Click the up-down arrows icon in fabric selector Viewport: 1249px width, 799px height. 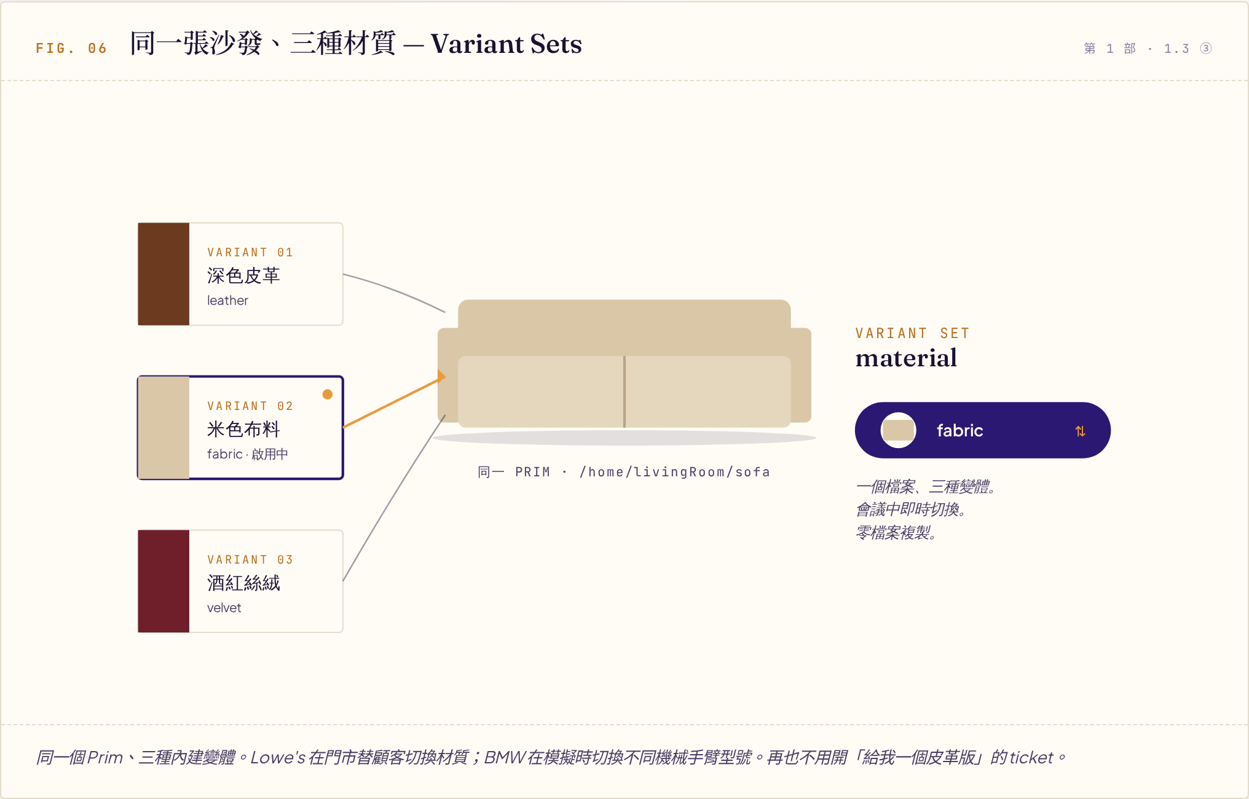click(x=1080, y=431)
